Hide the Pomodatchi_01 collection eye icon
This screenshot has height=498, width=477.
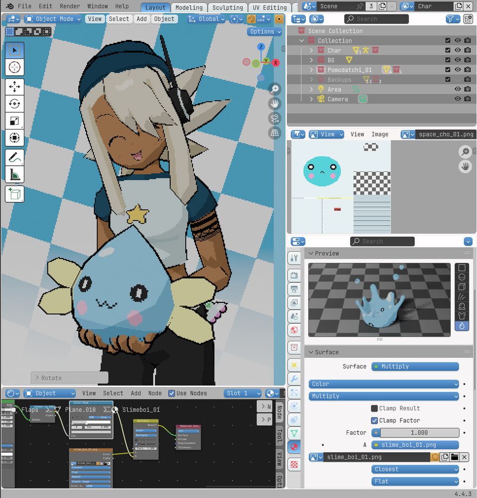pos(457,70)
